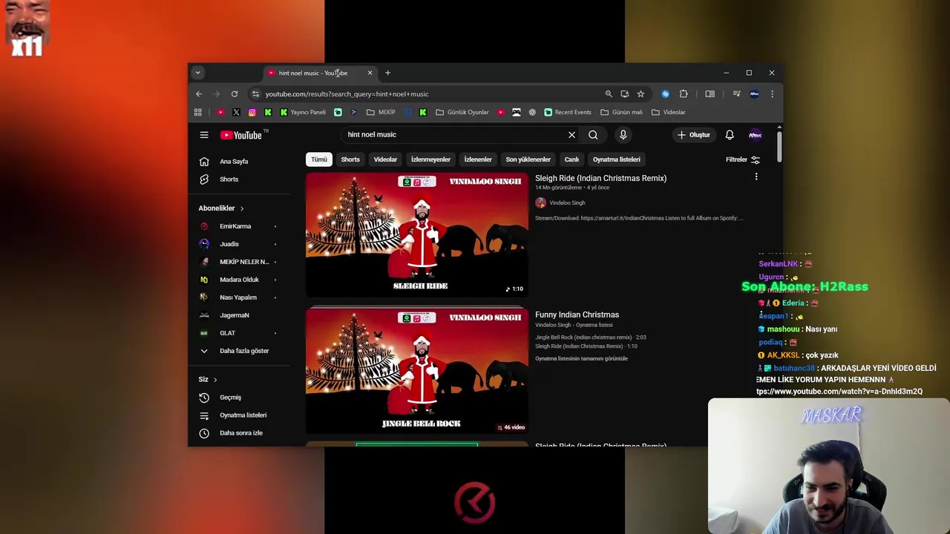The image size is (950, 534).
Task: Close the 'hint noel music - YouTube' tab
Action: [370, 73]
